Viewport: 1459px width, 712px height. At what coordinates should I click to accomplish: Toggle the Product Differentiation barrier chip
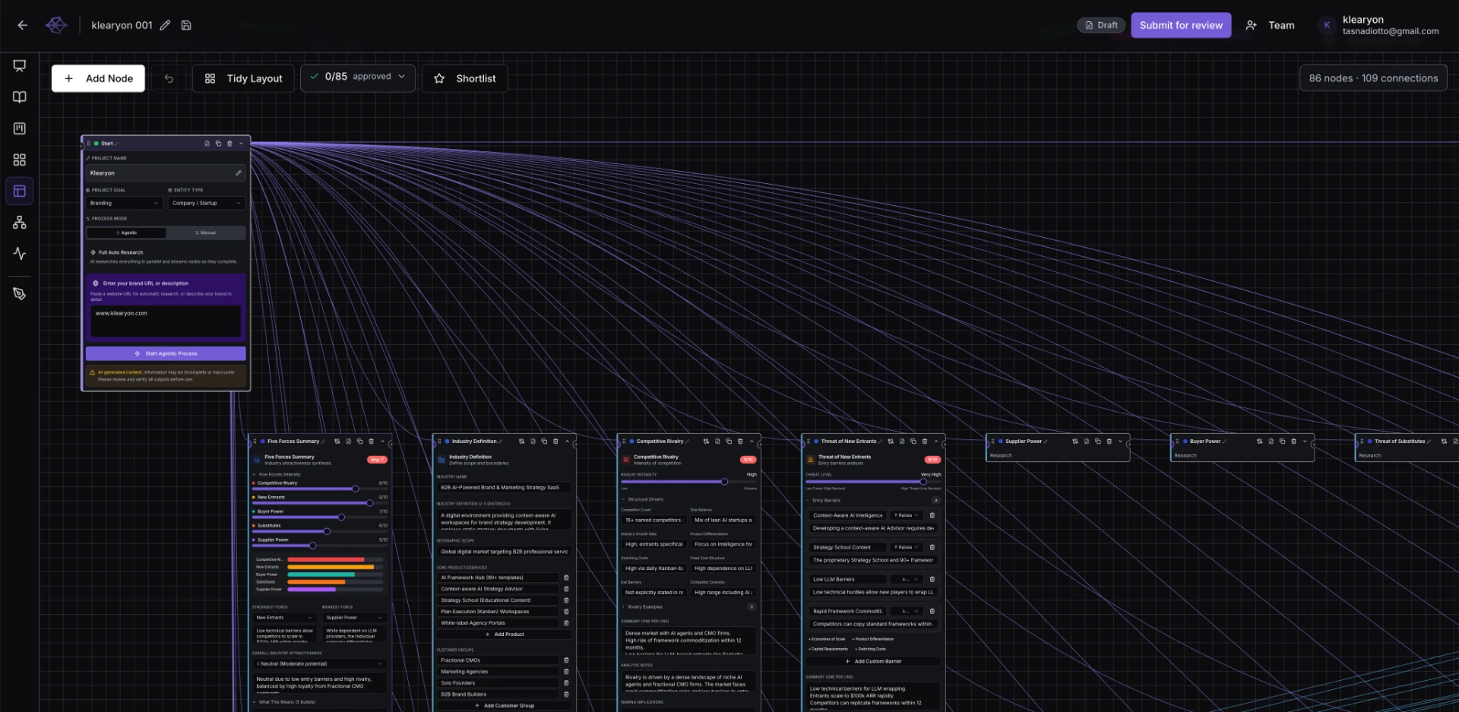point(872,639)
